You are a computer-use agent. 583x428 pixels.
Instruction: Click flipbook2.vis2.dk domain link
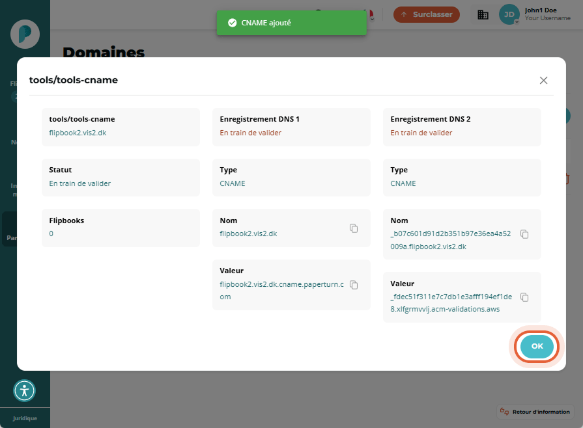(x=78, y=133)
